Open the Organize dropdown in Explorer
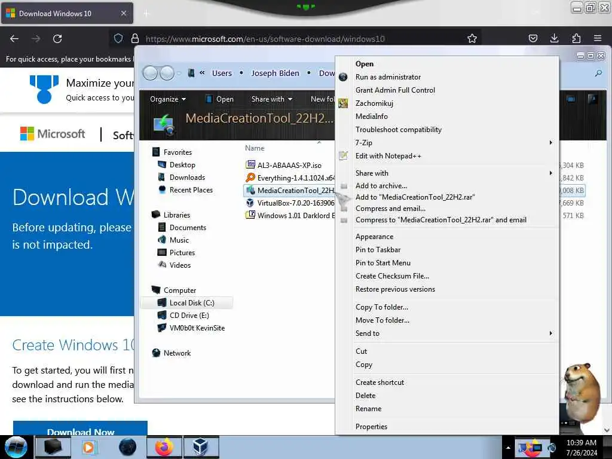 pyautogui.click(x=168, y=99)
